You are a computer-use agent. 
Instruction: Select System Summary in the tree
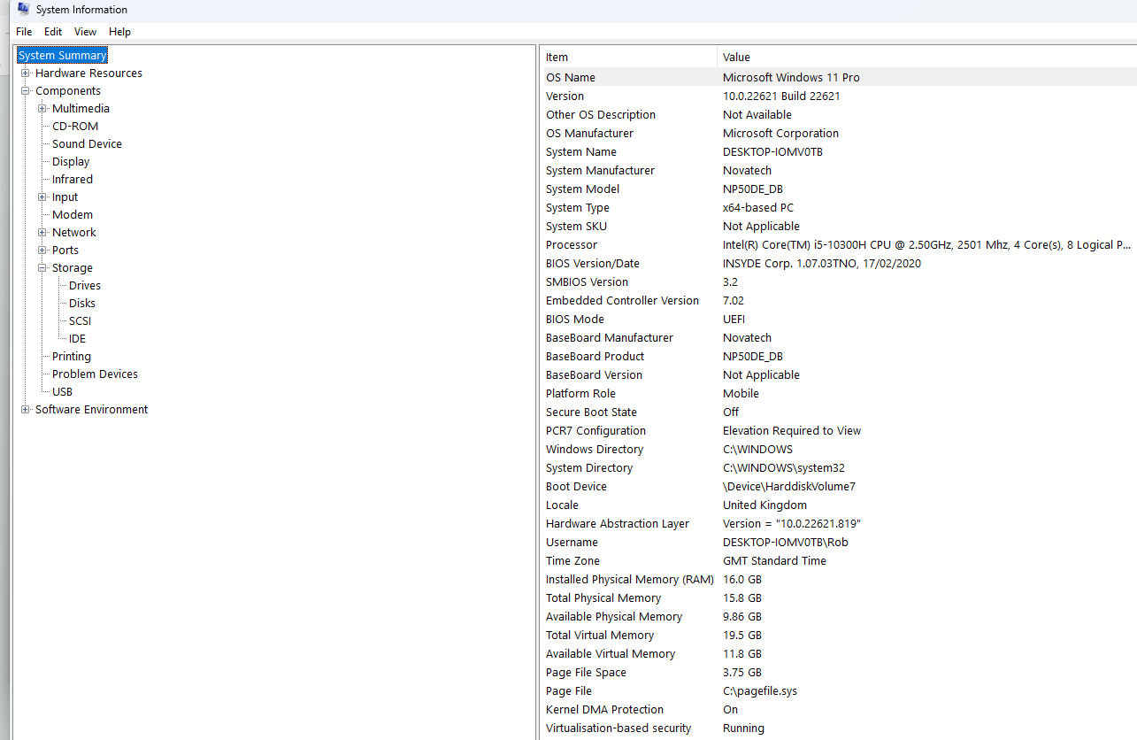pos(62,55)
